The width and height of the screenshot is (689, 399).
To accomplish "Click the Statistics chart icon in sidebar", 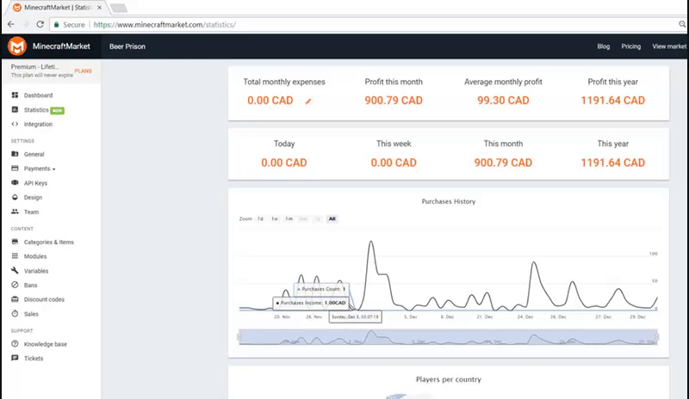I will click(15, 109).
